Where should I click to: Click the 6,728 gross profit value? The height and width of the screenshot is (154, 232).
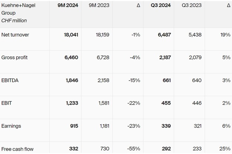tap(102, 58)
